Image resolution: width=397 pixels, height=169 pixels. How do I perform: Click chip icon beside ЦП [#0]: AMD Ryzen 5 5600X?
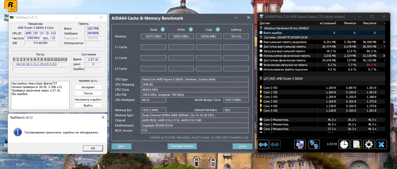point(261,79)
